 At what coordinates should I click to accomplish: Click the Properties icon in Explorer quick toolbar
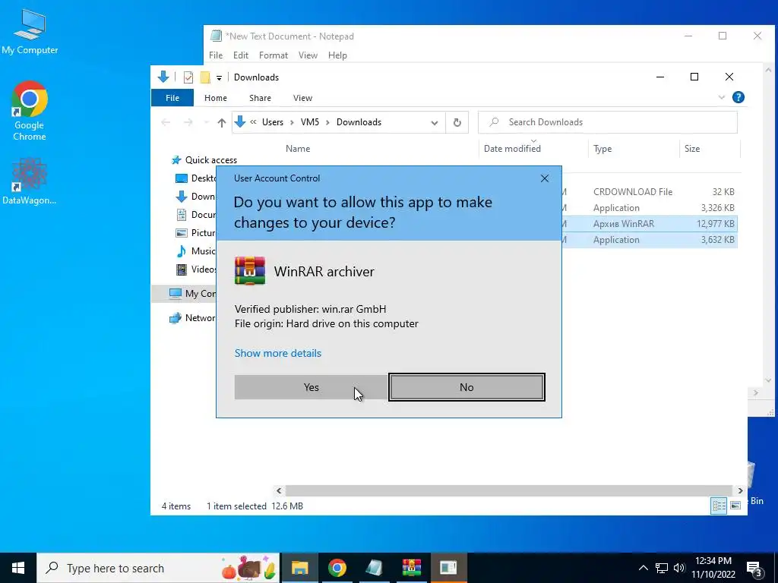tap(188, 77)
